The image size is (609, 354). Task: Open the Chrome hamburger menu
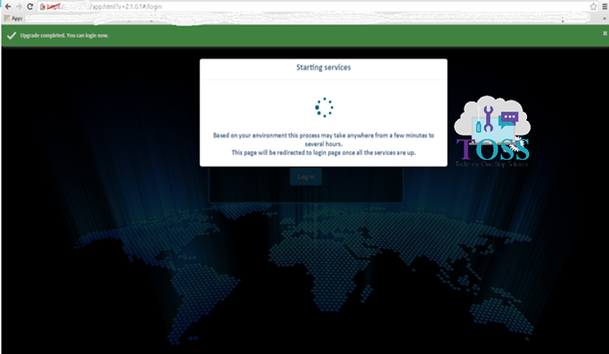point(605,7)
